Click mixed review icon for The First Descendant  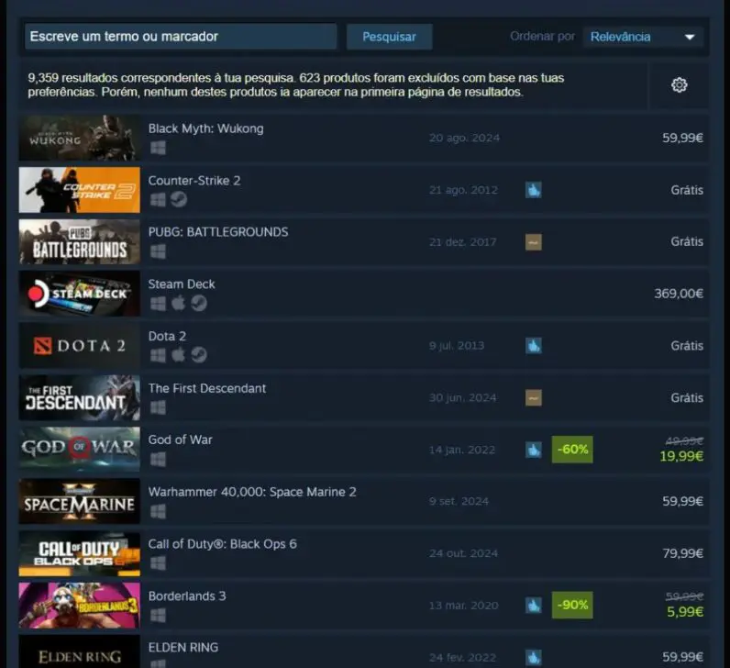(534, 398)
